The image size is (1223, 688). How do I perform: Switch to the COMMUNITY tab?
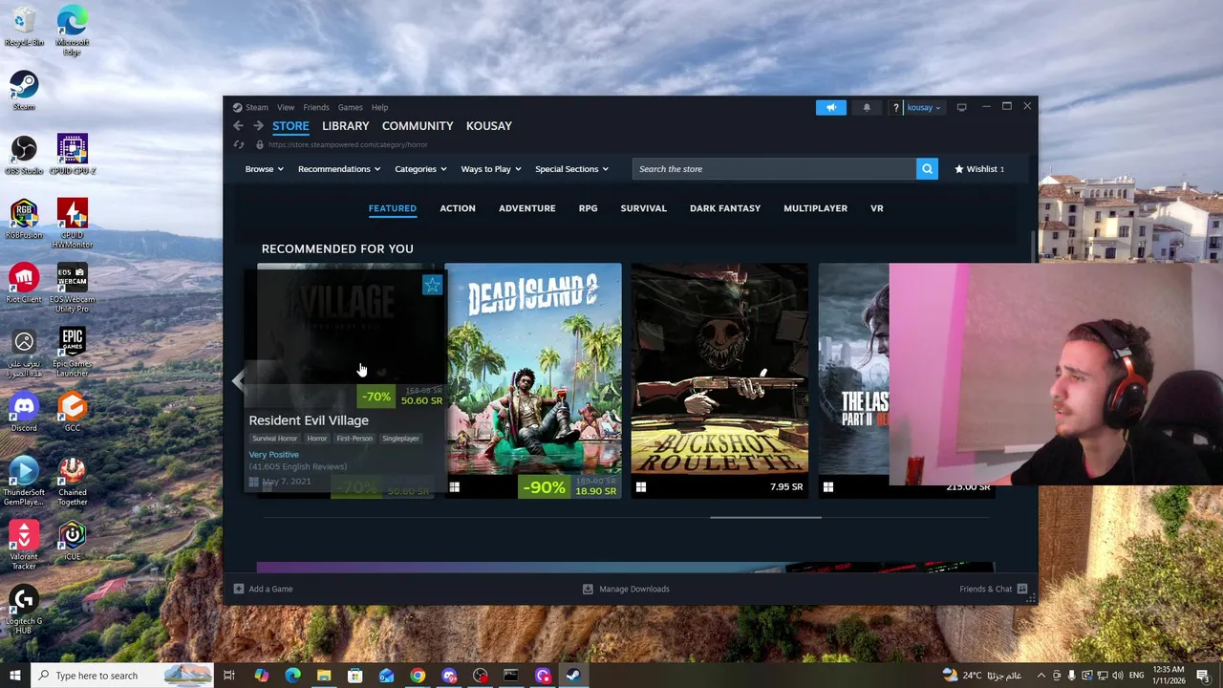pyautogui.click(x=418, y=126)
